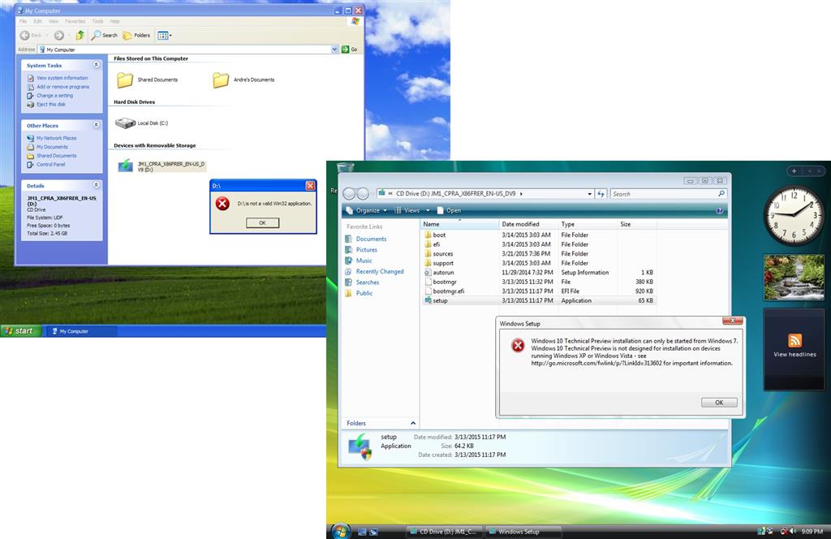Collapse the Details panel
This screenshot has width=831, height=539.
click(x=97, y=185)
